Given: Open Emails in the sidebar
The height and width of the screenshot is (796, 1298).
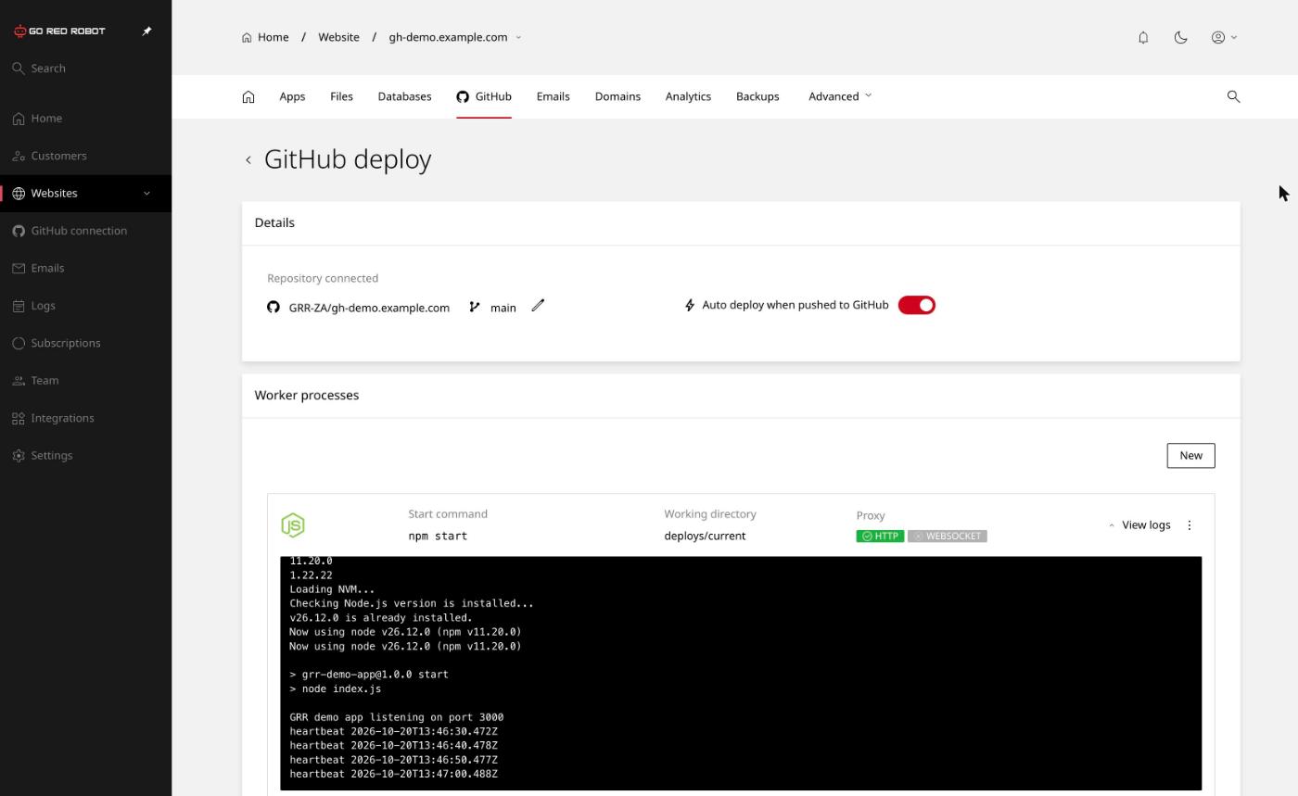Looking at the screenshot, I should coord(85,268).
